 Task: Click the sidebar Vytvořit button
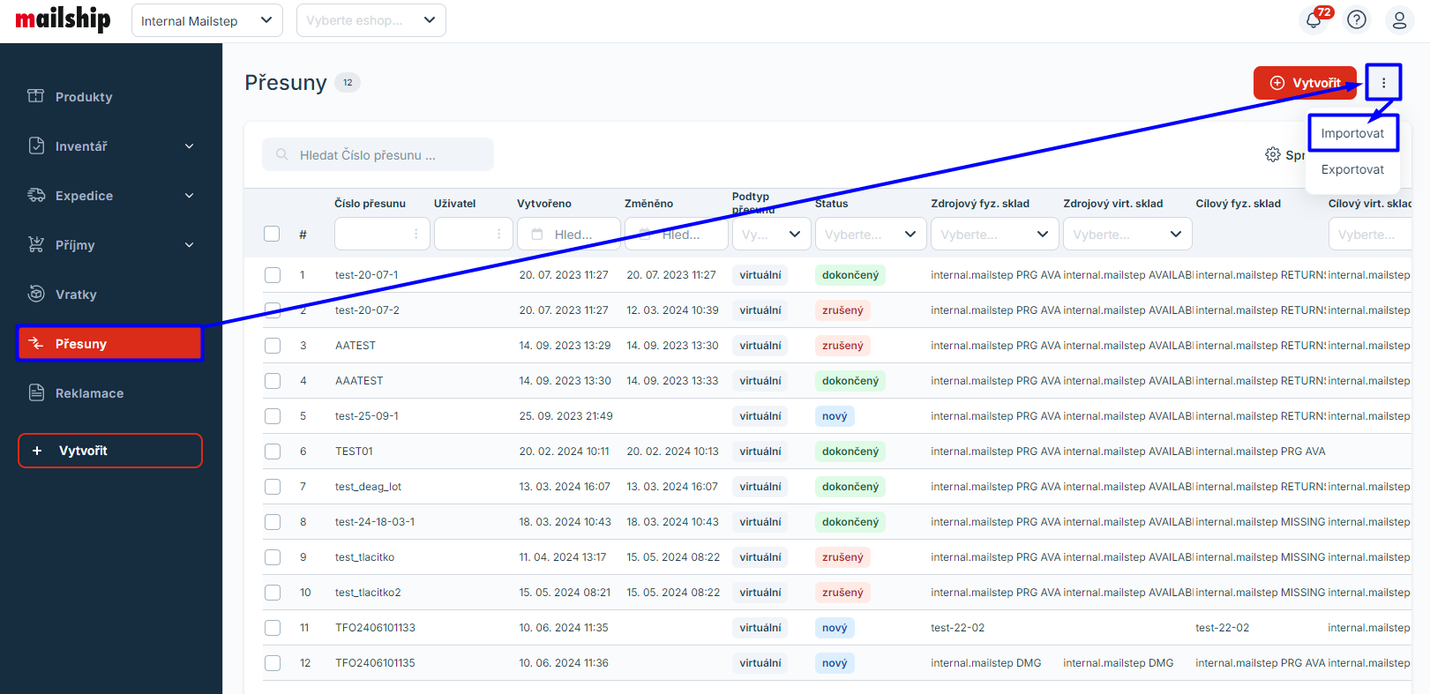coord(110,451)
